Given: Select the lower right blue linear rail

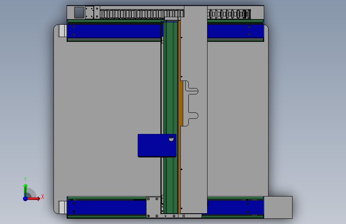Looking at the screenshot, I should (x=235, y=207).
